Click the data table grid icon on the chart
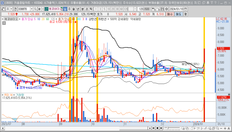This screenshot has width=232, height=132. pos(4,23)
